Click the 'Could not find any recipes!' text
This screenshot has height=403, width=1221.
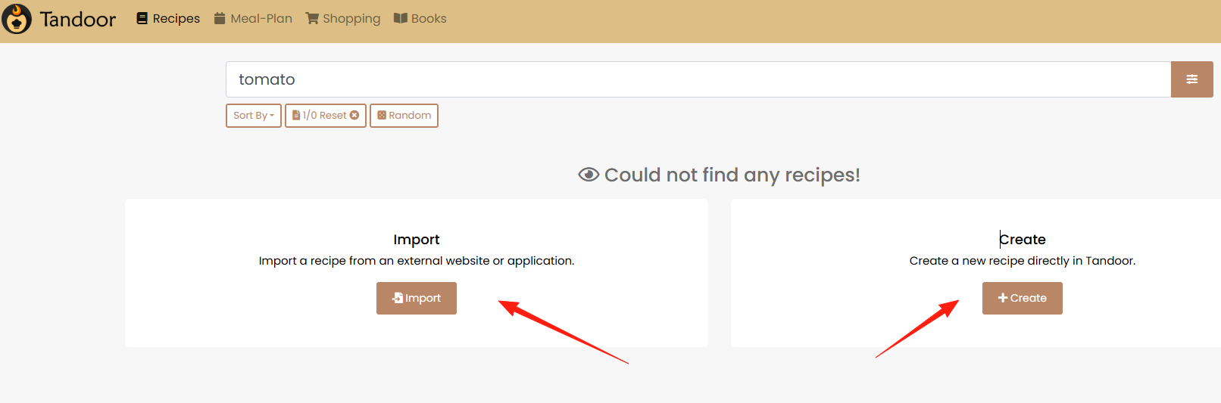pos(732,175)
